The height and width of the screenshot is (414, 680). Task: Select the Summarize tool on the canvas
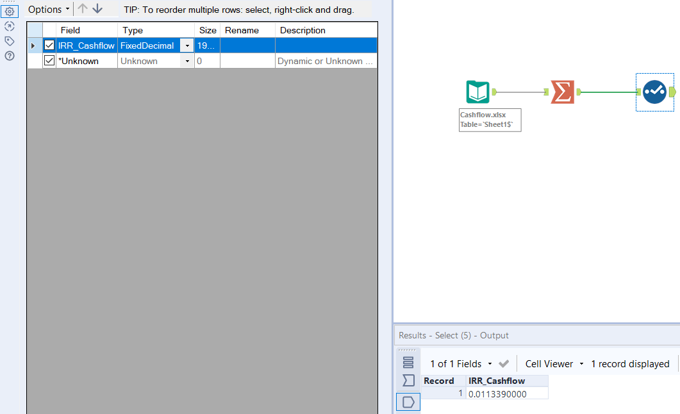tap(561, 92)
